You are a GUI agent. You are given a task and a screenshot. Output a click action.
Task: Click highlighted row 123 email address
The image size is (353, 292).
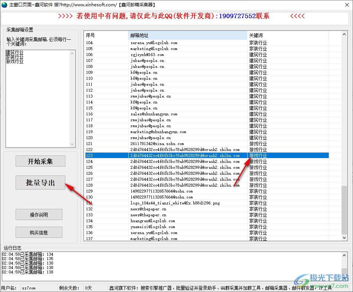click(x=185, y=155)
